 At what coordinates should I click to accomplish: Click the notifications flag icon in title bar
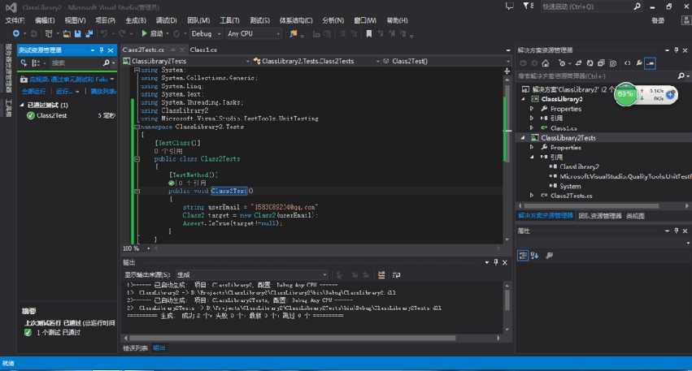click(x=528, y=6)
